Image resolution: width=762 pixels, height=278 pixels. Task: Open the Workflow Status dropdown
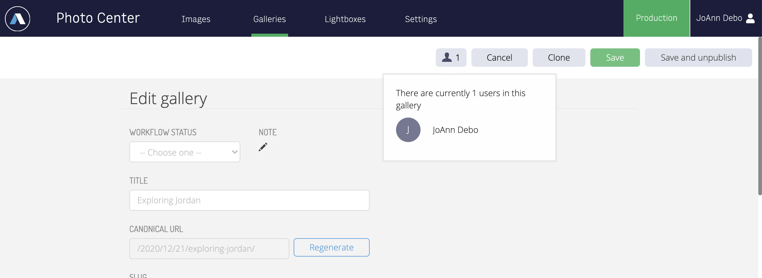click(x=185, y=152)
